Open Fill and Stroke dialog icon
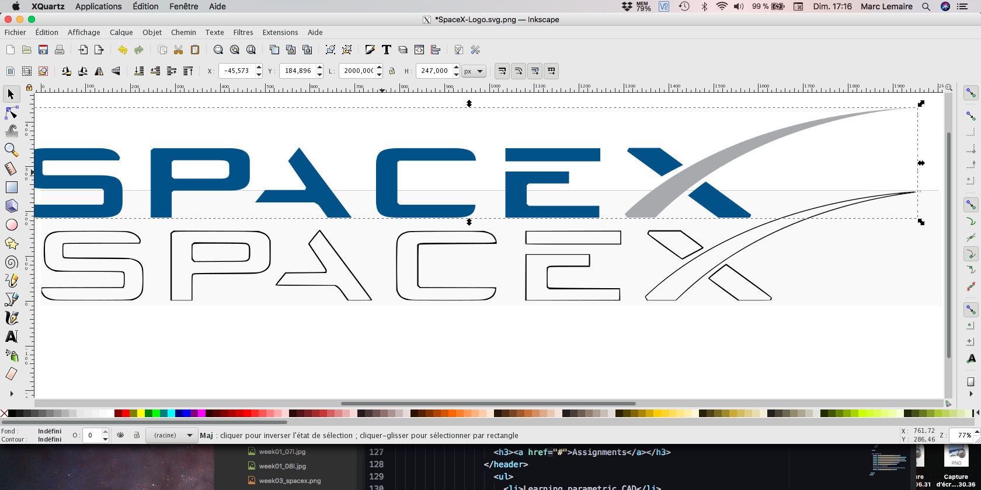Image resolution: width=981 pixels, height=490 pixels. [x=370, y=50]
